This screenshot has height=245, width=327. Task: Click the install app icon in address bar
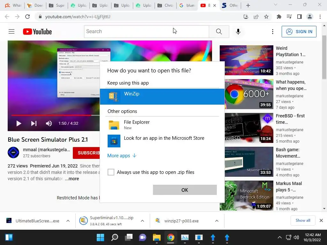(x=246, y=17)
